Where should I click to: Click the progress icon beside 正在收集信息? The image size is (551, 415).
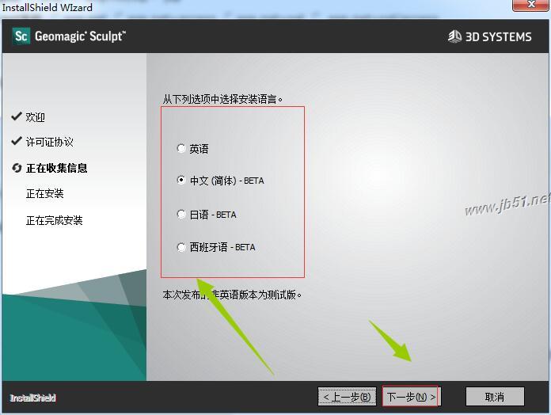tap(17, 168)
